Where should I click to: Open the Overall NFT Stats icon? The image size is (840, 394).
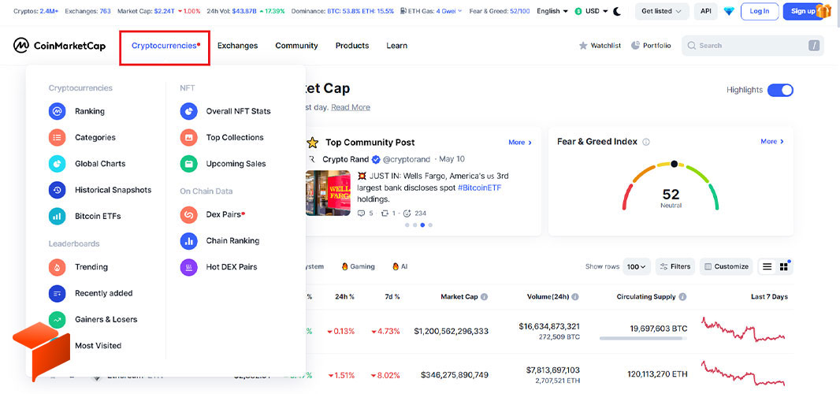188,111
